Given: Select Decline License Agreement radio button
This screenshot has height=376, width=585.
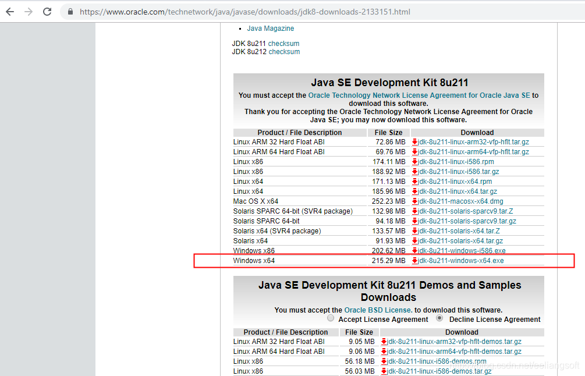Looking at the screenshot, I should (439, 318).
